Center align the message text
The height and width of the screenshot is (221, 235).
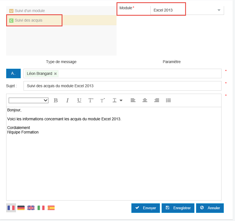click(145, 100)
